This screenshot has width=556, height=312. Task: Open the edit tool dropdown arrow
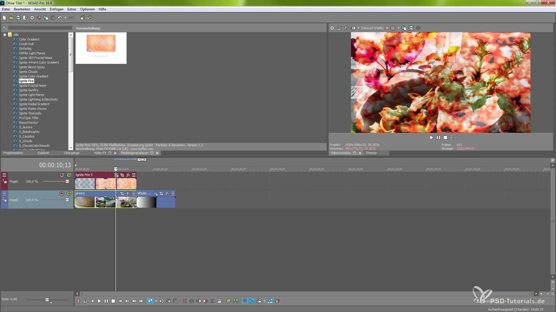[x=156, y=301]
